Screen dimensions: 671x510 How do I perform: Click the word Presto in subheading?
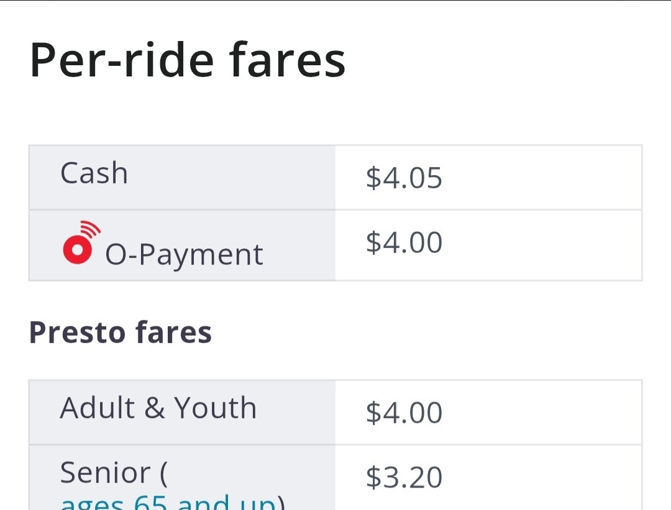tap(76, 332)
